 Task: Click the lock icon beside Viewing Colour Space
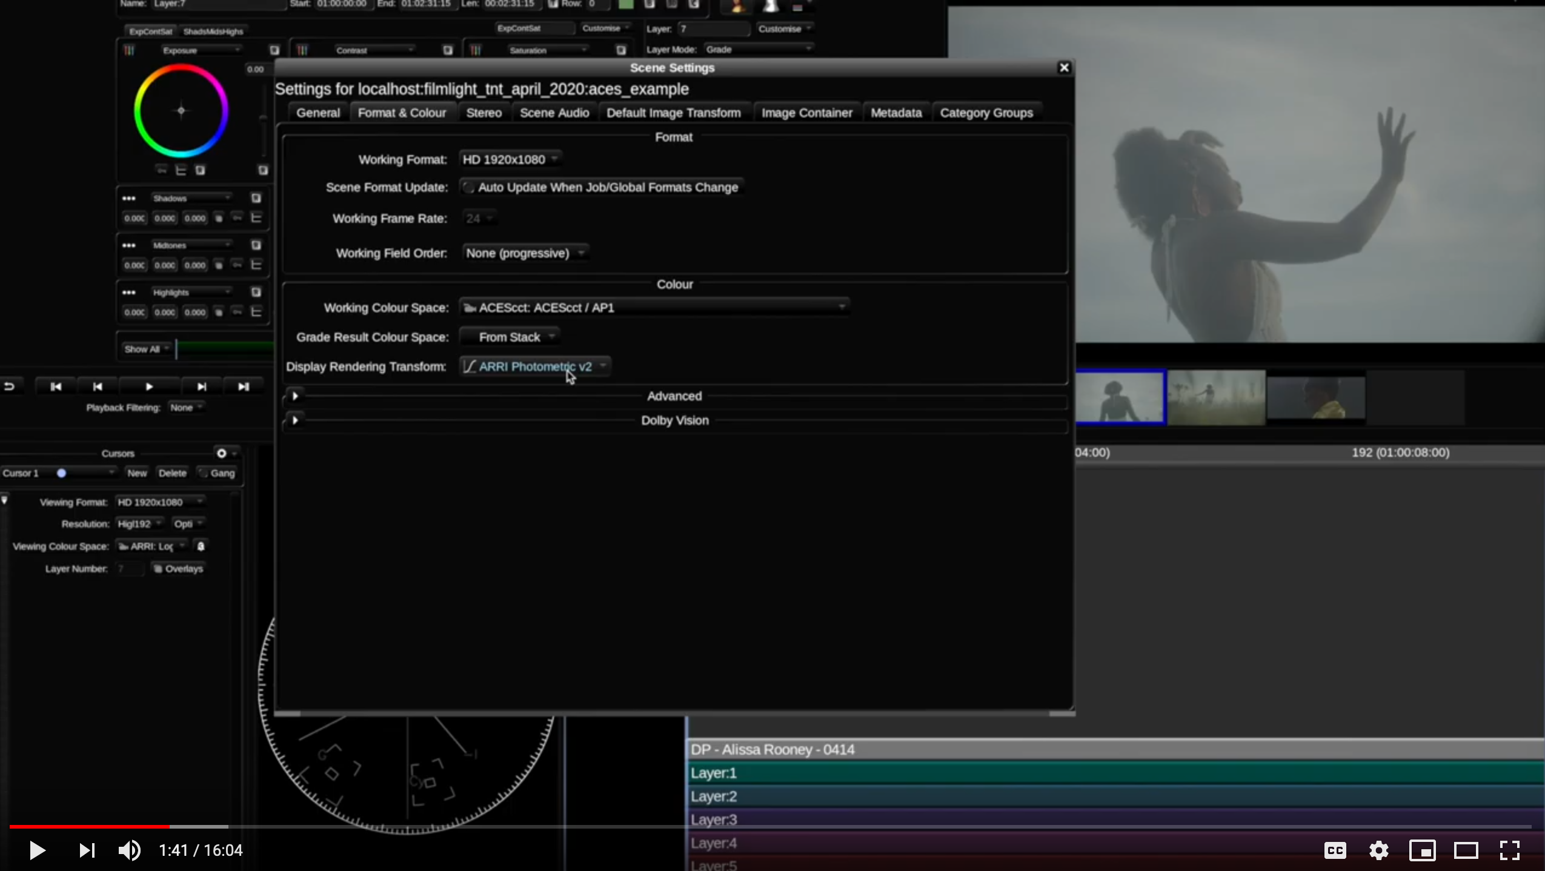[202, 546]
